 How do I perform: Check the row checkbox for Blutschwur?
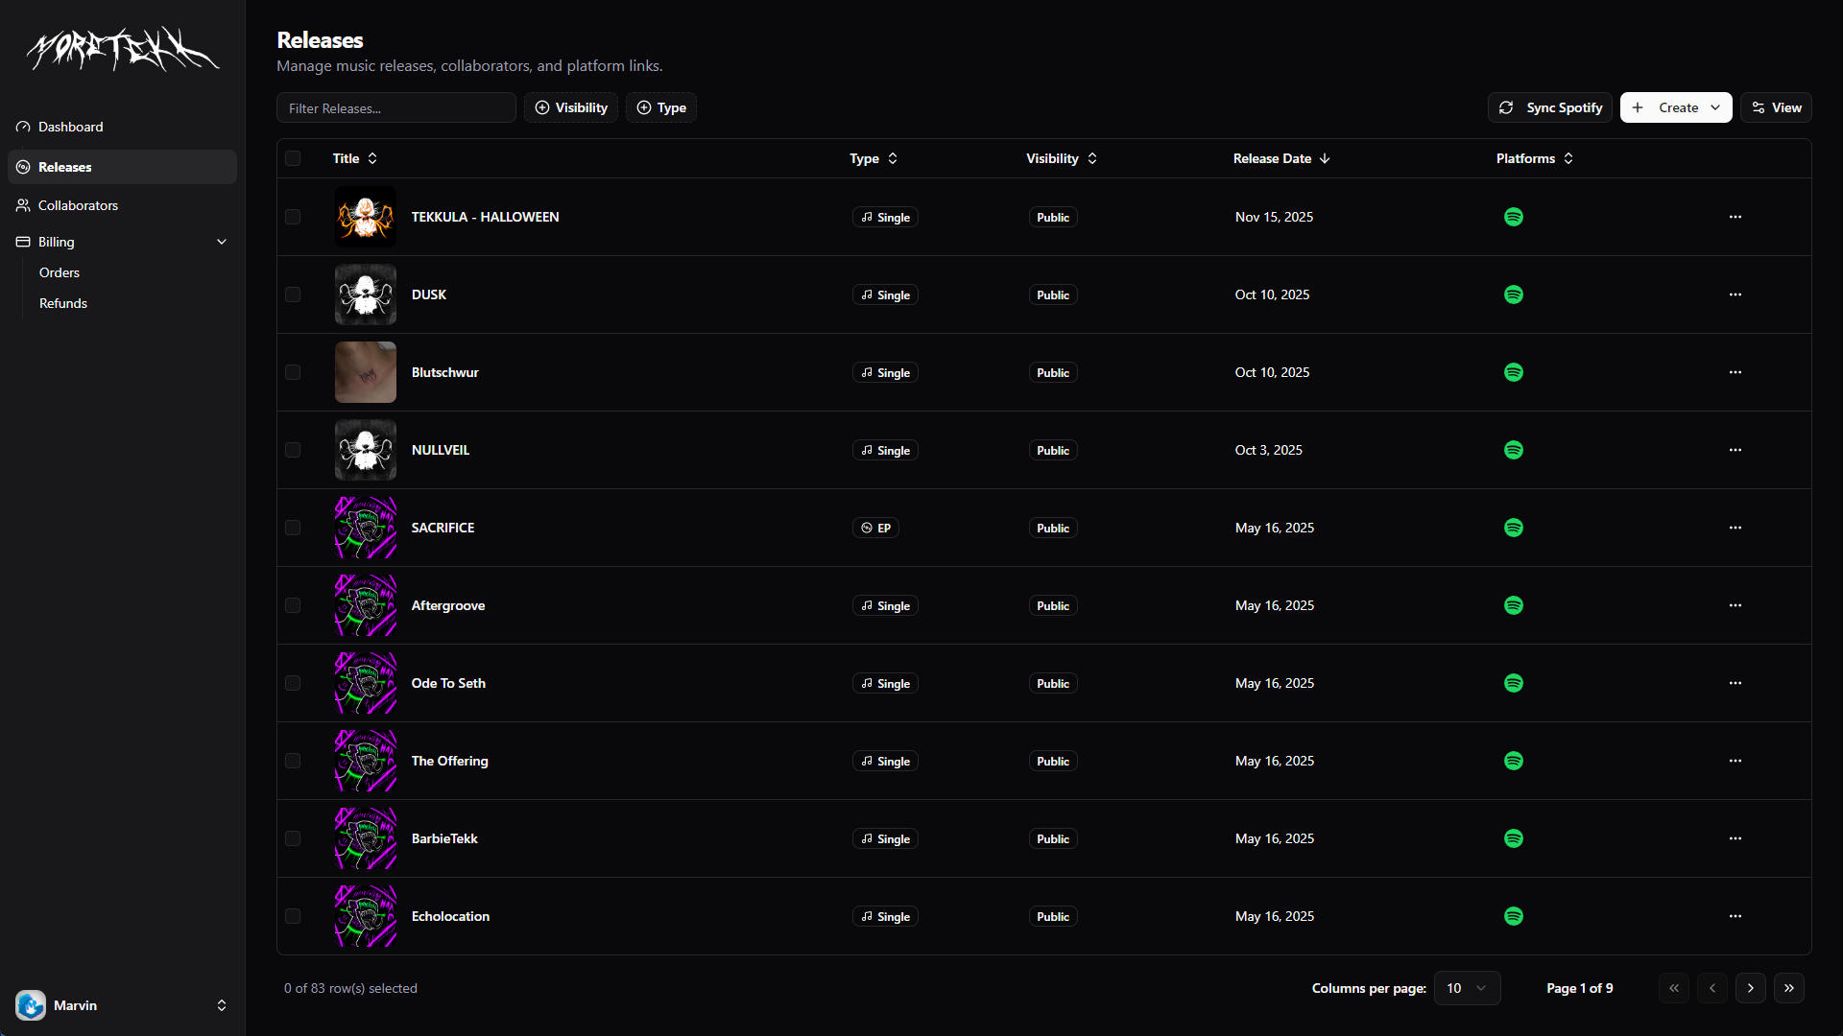293,372
